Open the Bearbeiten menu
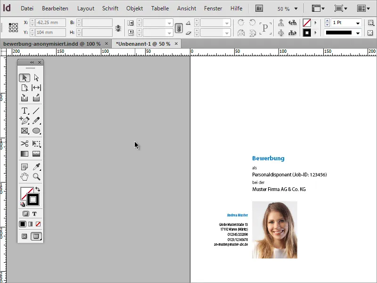This screenshot has height=283, width=377. 55,8
